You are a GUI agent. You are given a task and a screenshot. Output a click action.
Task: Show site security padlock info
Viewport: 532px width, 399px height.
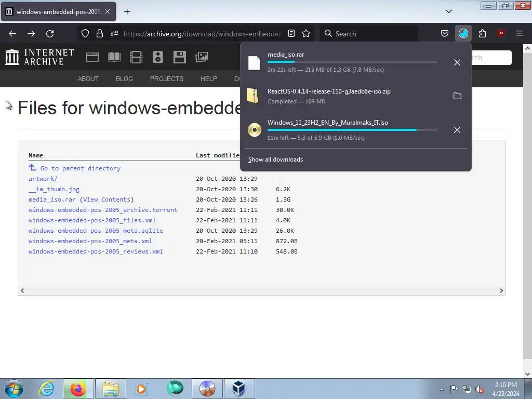[99, 34]
